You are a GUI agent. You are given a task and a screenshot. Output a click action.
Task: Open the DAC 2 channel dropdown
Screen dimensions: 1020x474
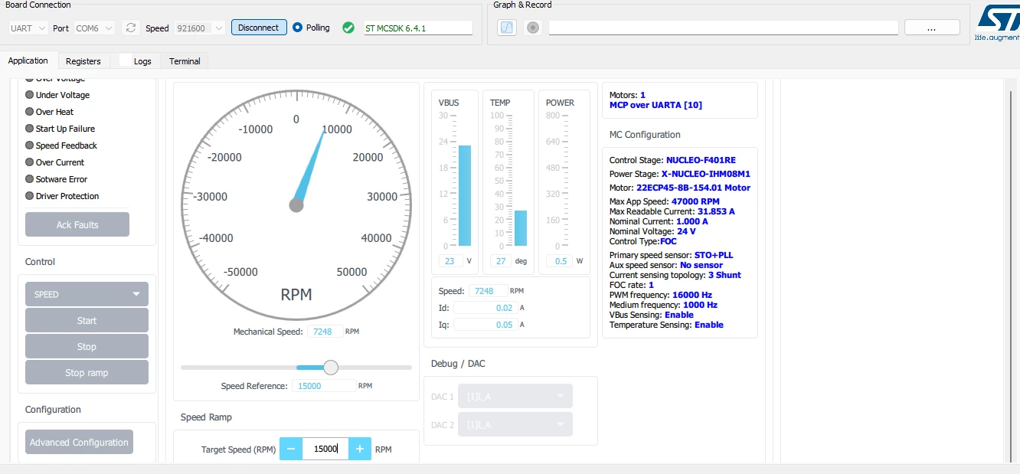(x=515, y=424)
